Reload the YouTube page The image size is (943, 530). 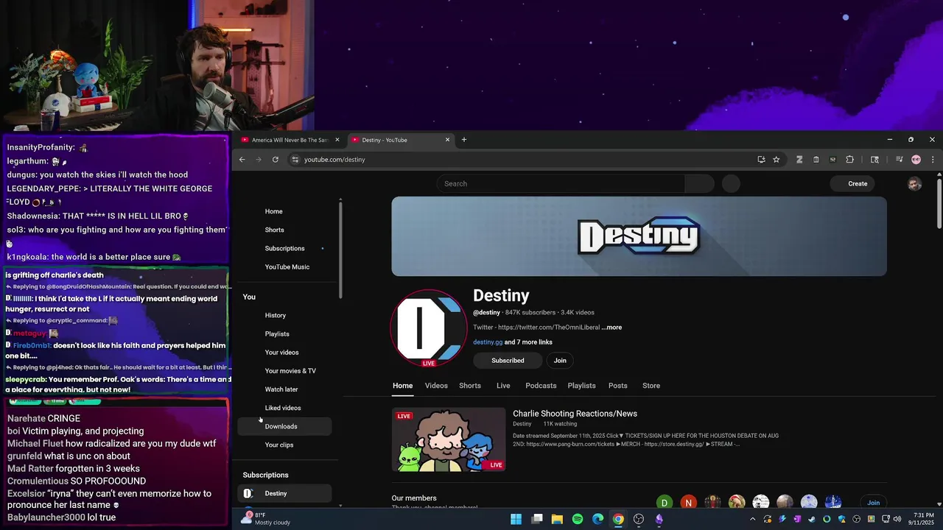click(276, 160)
